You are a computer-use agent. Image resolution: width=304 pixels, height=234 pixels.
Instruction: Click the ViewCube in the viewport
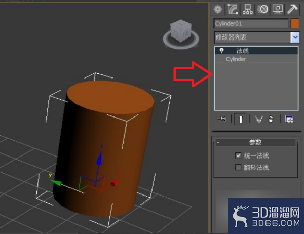[181, 31]
